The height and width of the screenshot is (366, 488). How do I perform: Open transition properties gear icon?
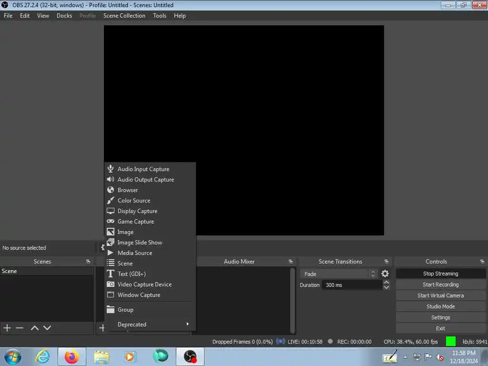pos(385,274)
